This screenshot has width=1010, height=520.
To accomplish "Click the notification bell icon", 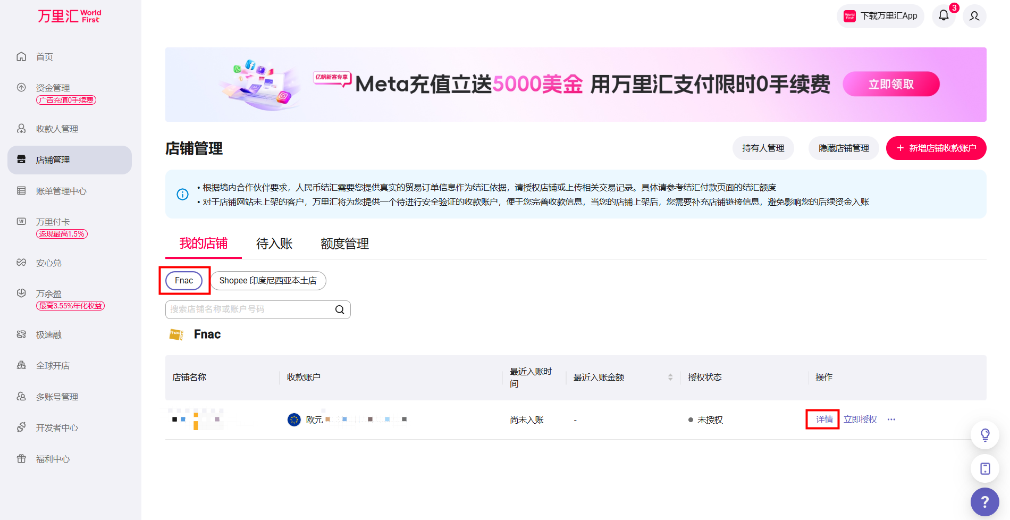I will tap(944, 15).
